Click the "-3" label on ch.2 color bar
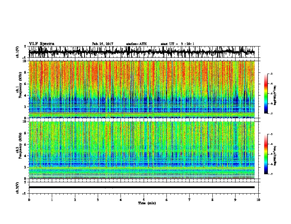This screenshot has width=291, height=224. 271,134
